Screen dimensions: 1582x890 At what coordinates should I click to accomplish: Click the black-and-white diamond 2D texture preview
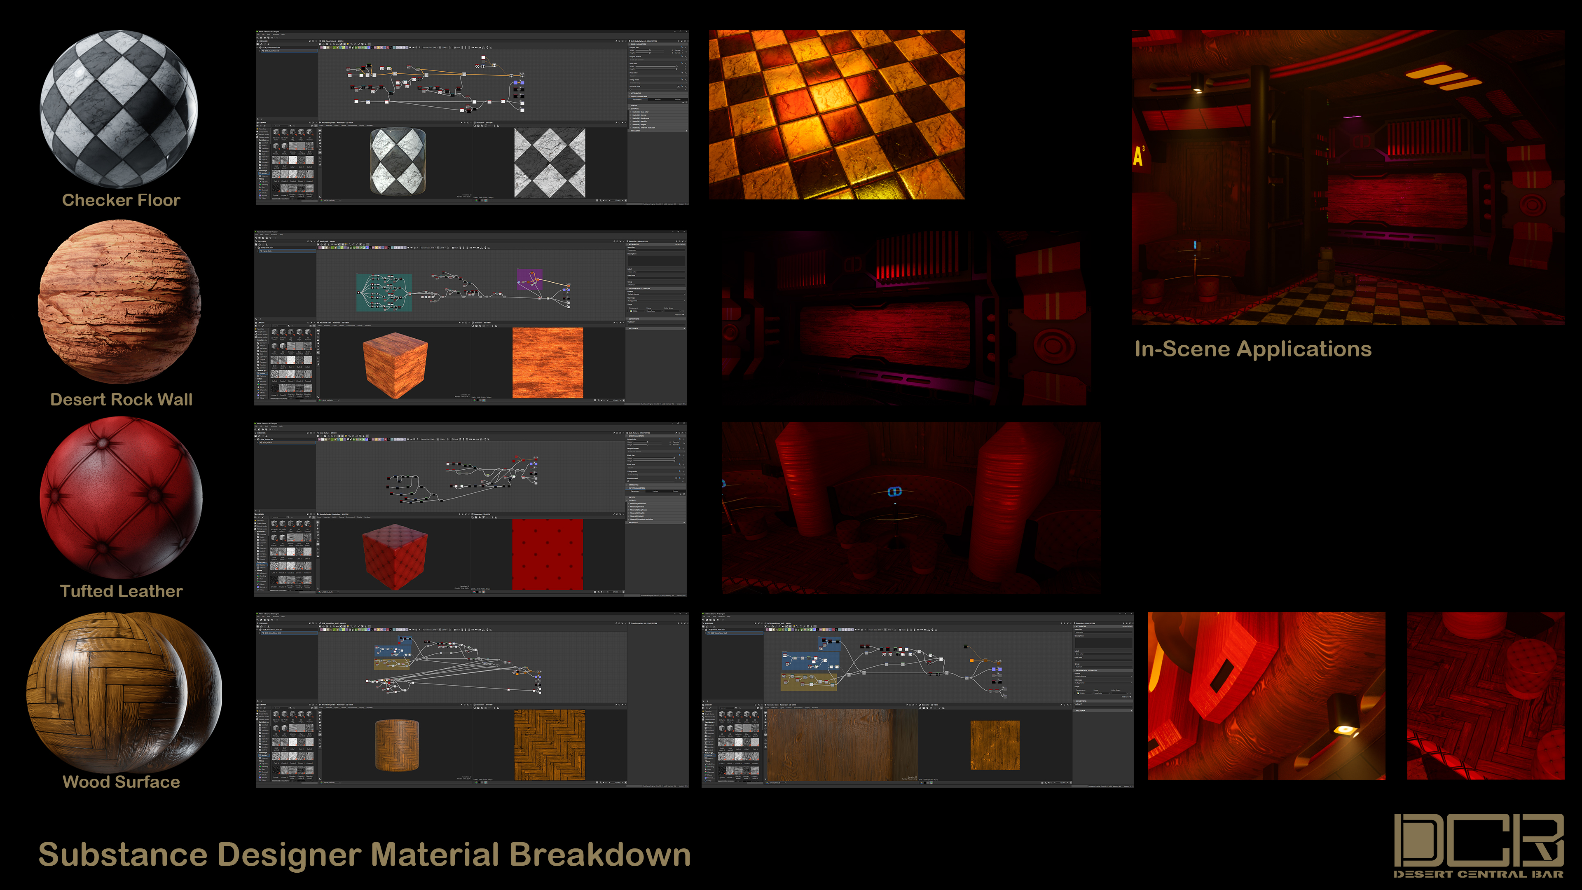[x=549, y=163]
